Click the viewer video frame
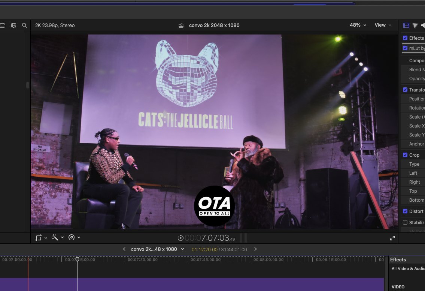Viewport: 425px width, 291px height. (214, 132)
